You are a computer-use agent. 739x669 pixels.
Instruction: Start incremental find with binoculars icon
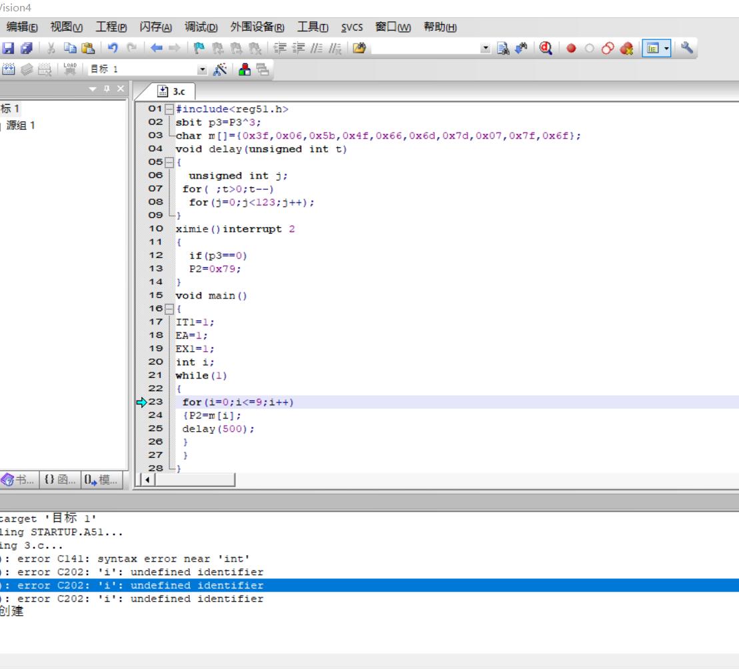[x=521, y=48]
